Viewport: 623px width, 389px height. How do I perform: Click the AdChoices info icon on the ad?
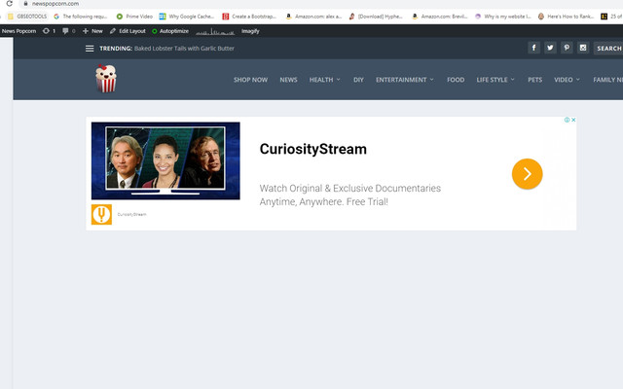pos(567,120)
